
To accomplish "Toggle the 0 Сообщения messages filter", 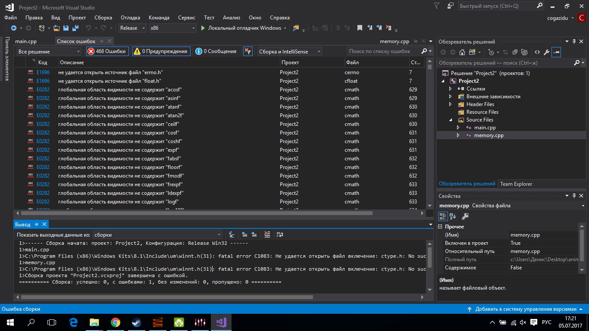I will coord(216,51).
